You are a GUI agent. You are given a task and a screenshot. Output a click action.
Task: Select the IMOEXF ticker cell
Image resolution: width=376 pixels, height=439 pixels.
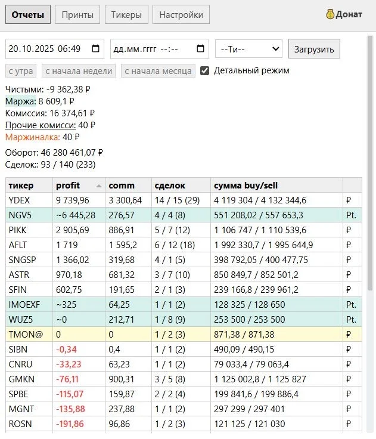pos(29,305)
